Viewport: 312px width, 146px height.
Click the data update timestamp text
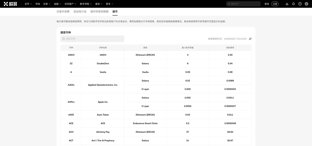coord(227,39)
